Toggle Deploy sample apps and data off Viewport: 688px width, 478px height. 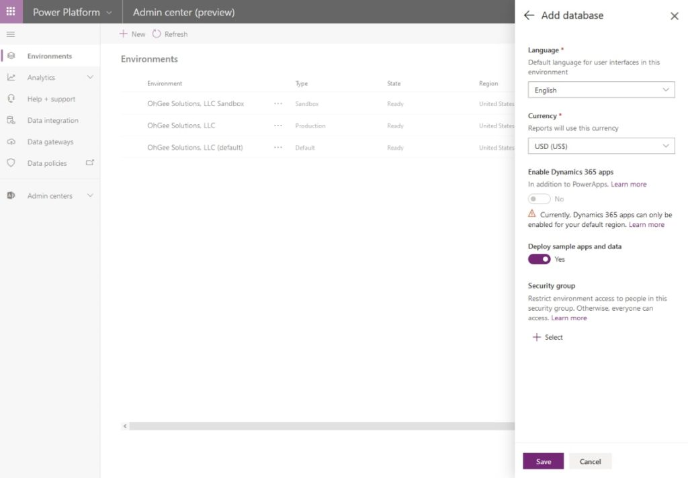(538, 258)
